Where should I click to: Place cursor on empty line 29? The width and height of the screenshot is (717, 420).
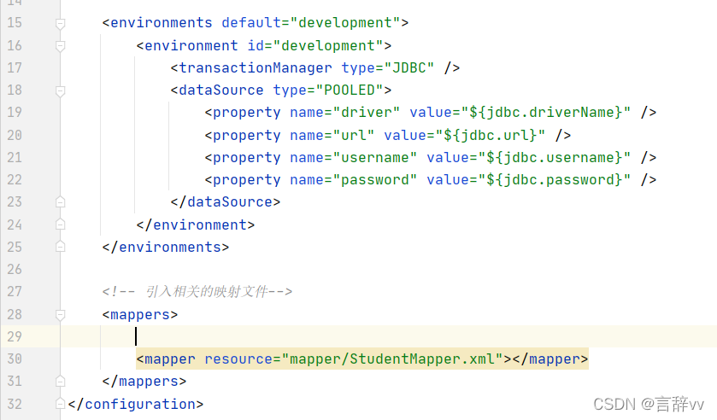pos(389,337)
